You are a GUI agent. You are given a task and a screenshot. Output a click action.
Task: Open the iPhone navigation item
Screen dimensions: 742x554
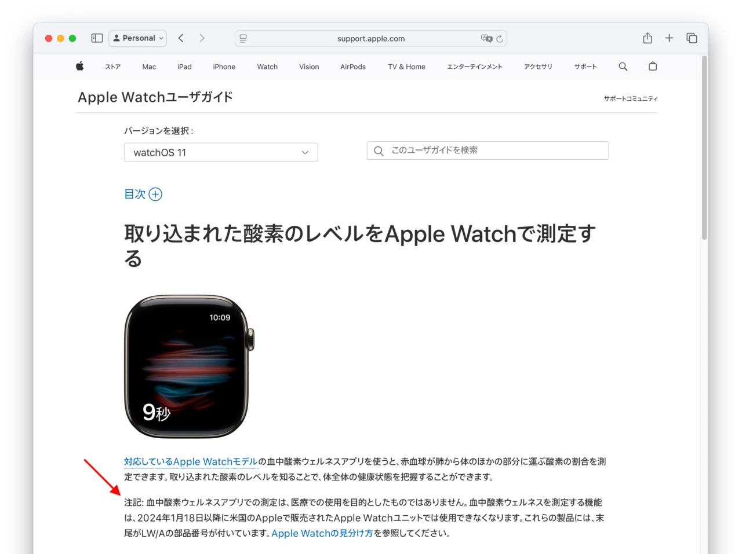pyautogui.click(x=224, y=67)
